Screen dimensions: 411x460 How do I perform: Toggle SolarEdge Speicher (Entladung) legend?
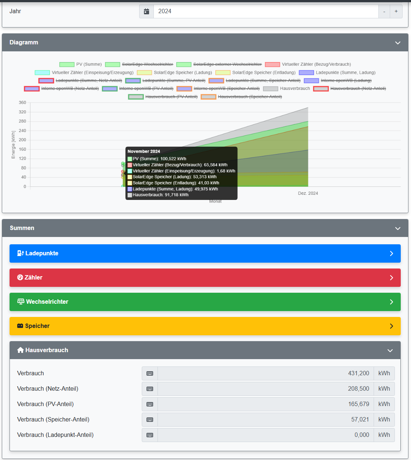pos(256,73)
